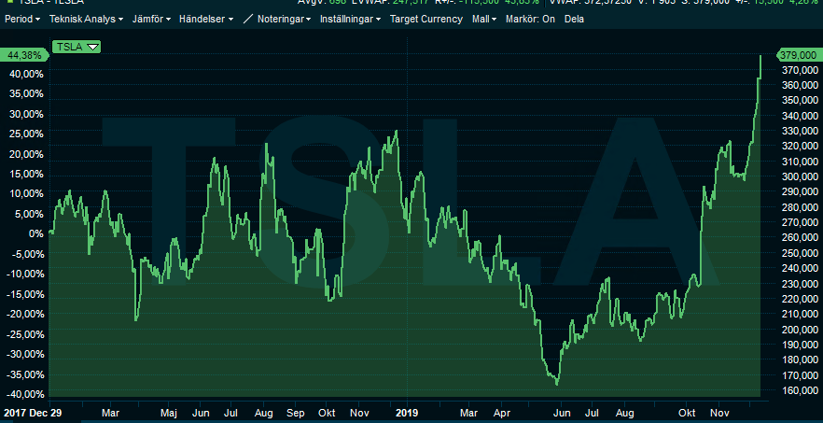Image resolution: width=823 pixels, height=423 pixels.
Task: Open Inställningar settings menu
Action: 350,19
